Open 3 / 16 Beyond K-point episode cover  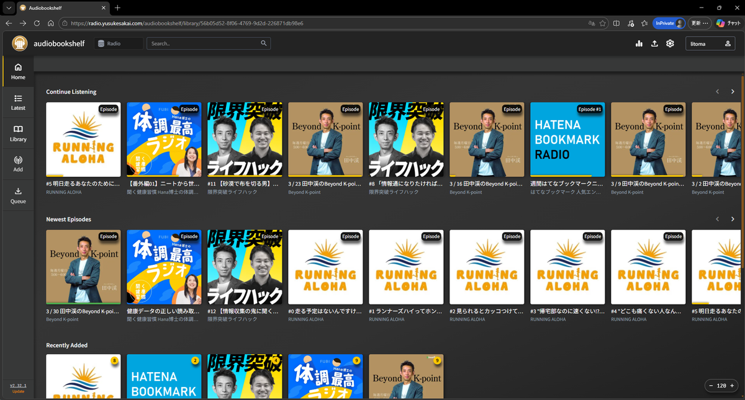pos(487,140)
